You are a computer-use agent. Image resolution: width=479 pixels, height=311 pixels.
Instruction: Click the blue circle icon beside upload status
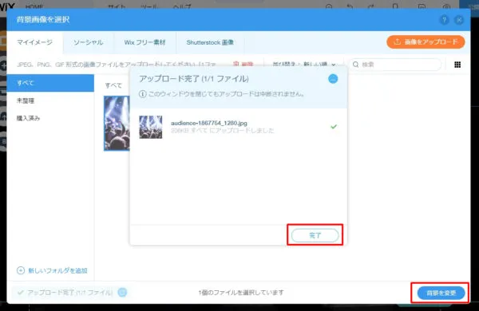click(x=122, y=293)
